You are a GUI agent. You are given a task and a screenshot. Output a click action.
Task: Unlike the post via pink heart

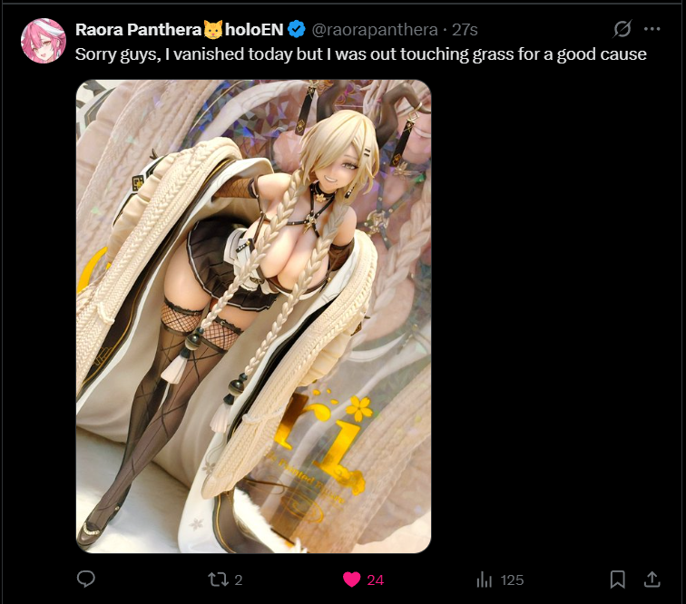click(x=351, y=580)
